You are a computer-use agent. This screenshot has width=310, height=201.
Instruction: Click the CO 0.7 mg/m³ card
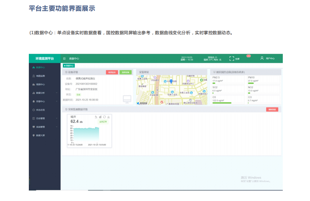coord(263,100)
